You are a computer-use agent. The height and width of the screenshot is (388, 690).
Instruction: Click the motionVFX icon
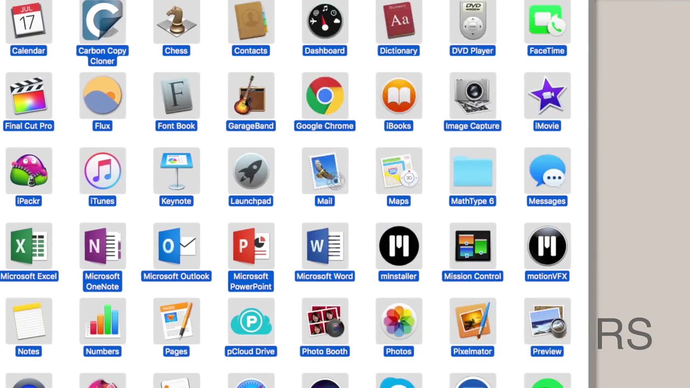click(x=547, y=246)
